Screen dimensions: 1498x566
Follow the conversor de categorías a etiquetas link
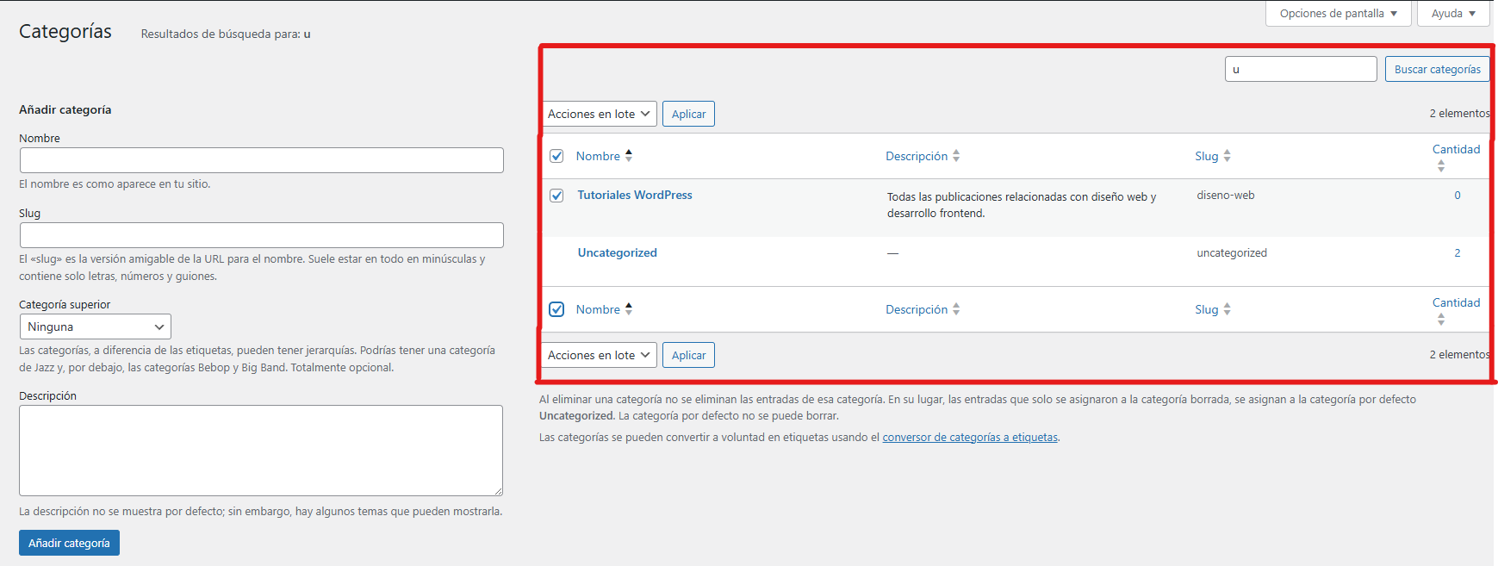970,438
